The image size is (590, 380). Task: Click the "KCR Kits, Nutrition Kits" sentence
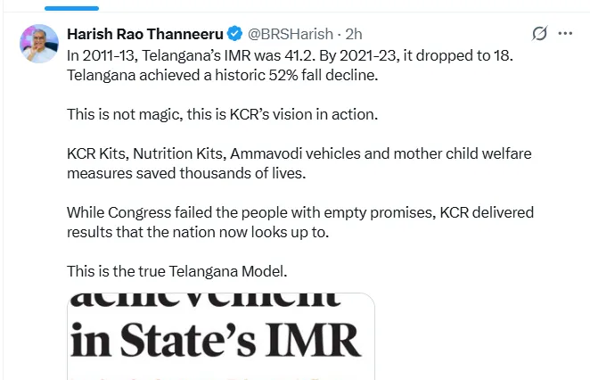coord(299,153)
